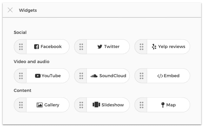Click the Embed widget drag handle

point(141,76)
